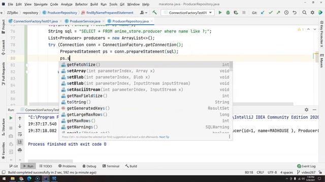Open Run panel settings gear

point(306,110)
